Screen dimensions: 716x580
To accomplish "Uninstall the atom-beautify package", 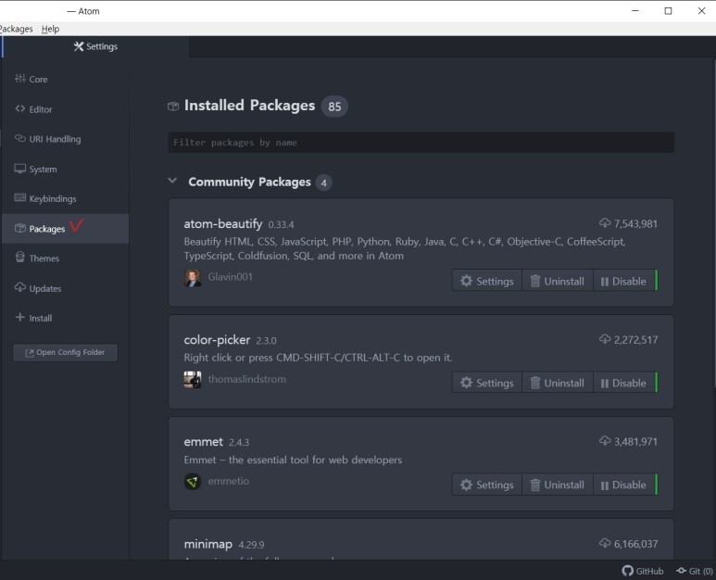I will (x=557, y=281).
